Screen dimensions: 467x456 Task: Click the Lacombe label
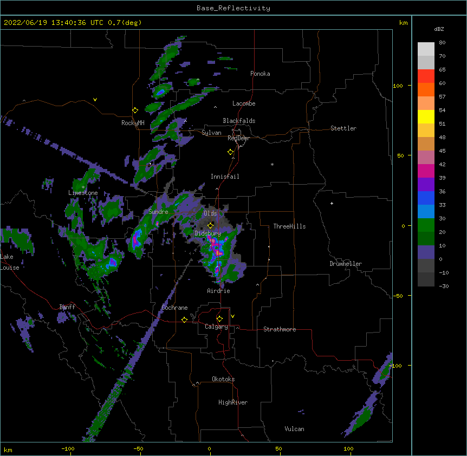(244, 103)
